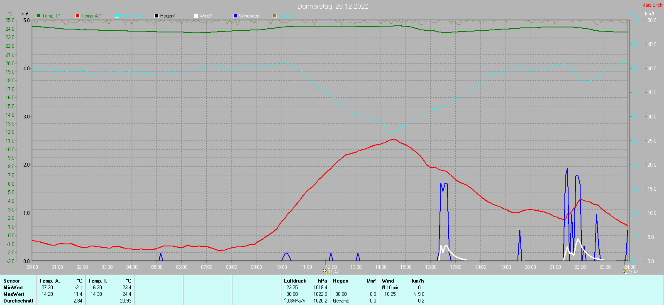This screenshot has width=664, height=305.
Task: Click the 'Luftdruck' column header
Action: coord(295,281)
